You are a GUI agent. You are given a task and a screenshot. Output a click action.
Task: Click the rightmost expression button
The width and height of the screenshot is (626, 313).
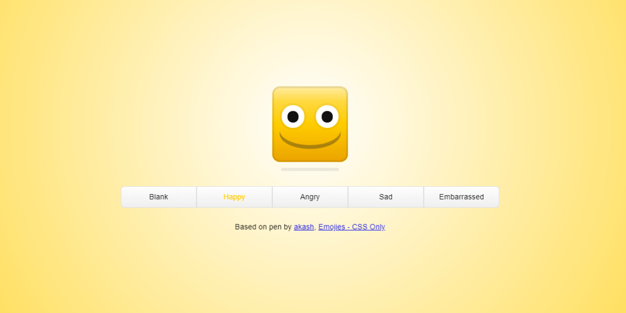(461, 197)
